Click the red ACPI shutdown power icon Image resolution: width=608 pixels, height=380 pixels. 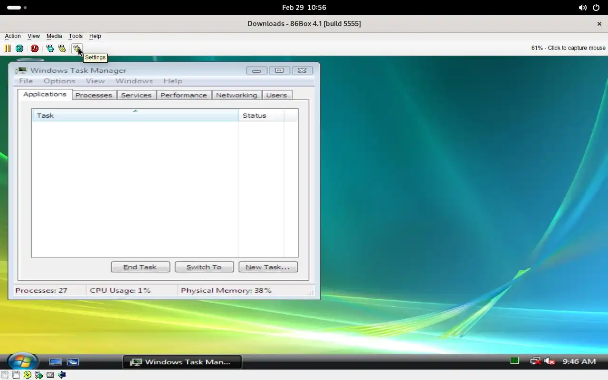[35, 48]
